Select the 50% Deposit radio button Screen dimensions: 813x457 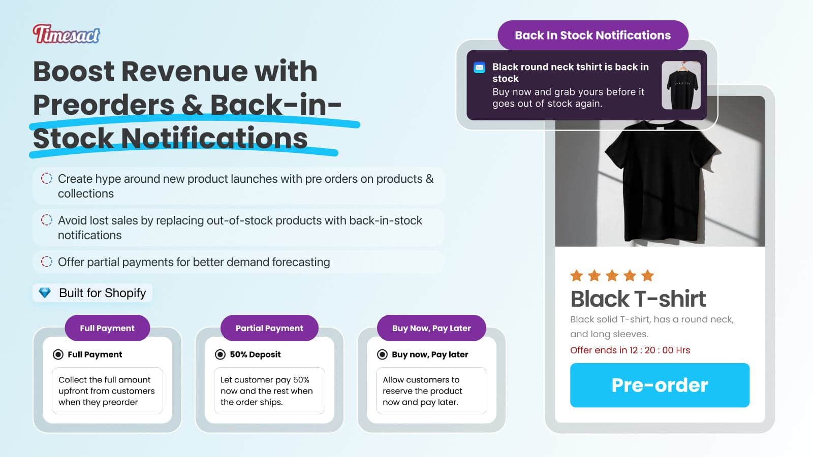tap(221, 354)
